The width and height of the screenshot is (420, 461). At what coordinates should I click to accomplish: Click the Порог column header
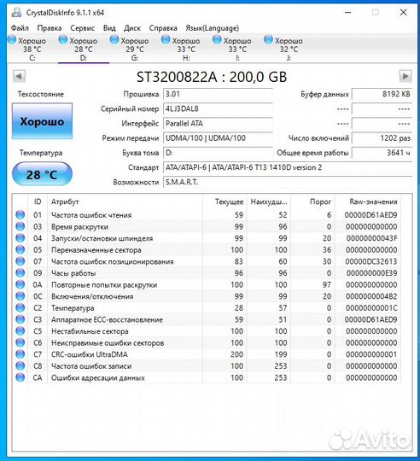(313, 201)
